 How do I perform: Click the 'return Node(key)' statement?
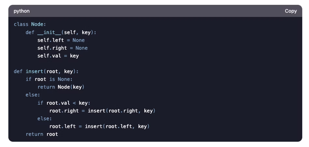coord(61,87)
